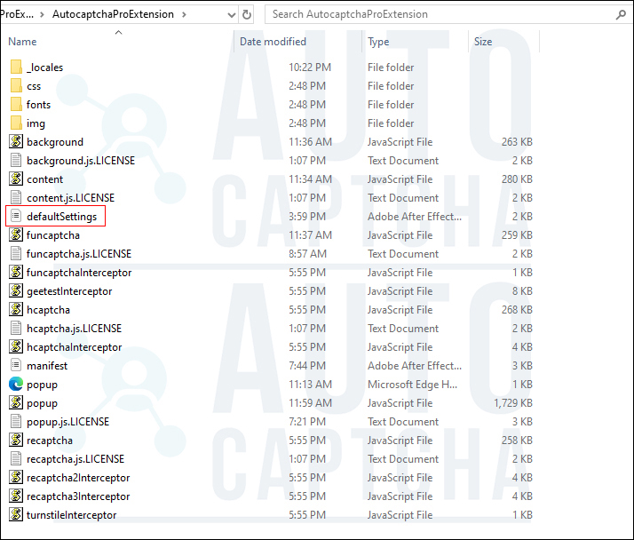The height and width of the screenshot is (540, 634).
Task: Select the turnstileInterceptor script icon
Action: click(16, 514)
